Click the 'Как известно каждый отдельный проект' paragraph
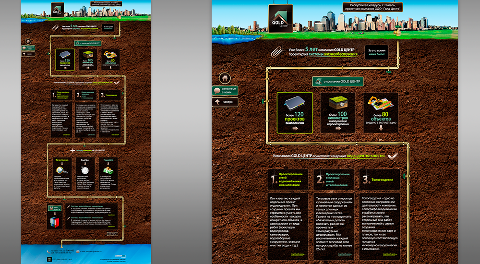Viewport: 480px width, 264px height. click(286, 222)
